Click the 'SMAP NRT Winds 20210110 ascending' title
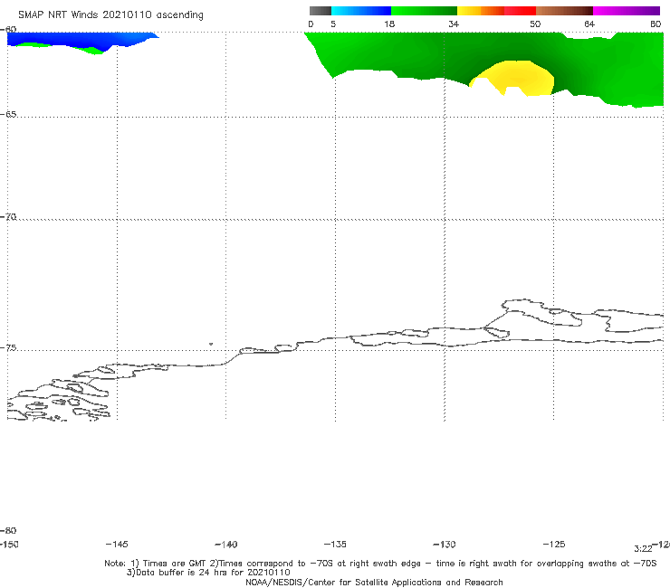670x588 pixels. (110, 15)
